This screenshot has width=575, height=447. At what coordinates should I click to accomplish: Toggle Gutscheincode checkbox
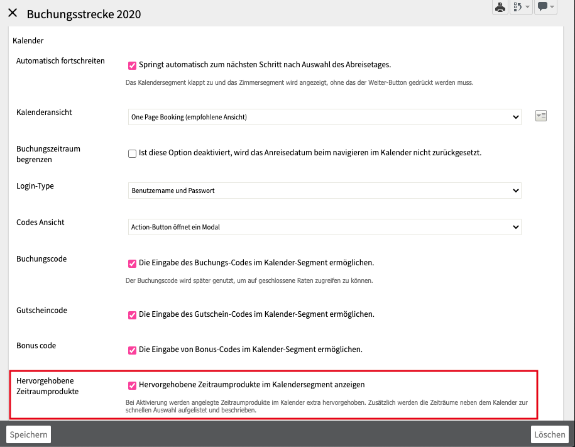132,315
